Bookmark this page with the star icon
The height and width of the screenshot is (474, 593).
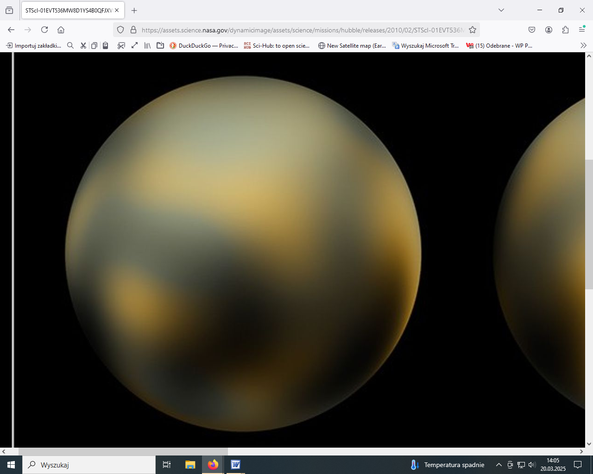[472, 30]
